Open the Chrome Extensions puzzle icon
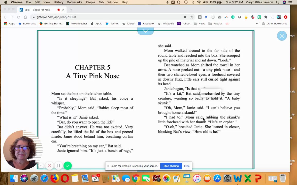The height and width of the screenshot is (185, 297). [266, 17]
